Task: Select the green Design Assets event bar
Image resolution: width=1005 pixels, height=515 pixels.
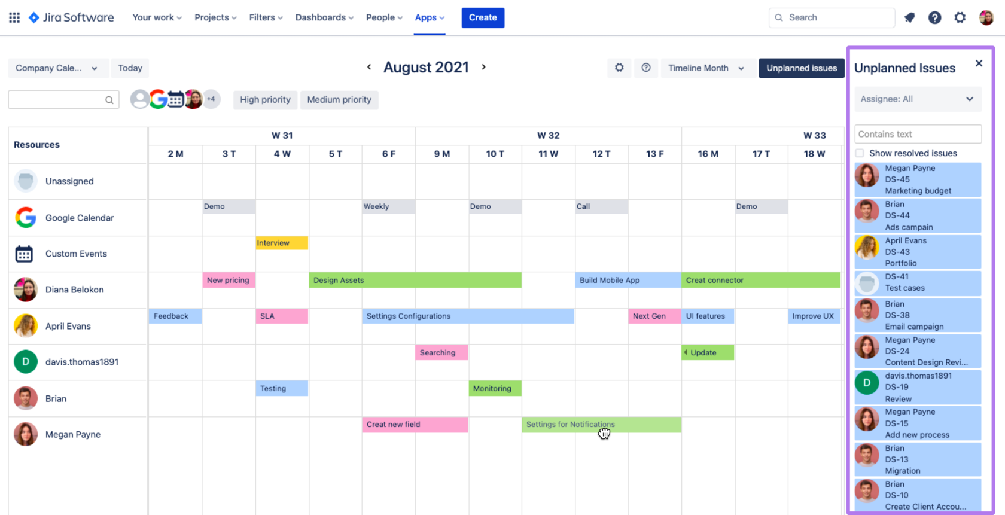Action: coord(415,280)
